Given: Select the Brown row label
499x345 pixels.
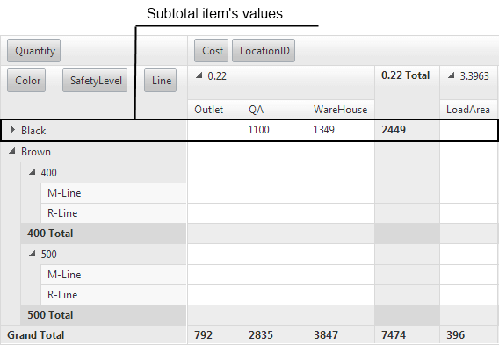Looking at the screenshot, I should coord(36,152).
